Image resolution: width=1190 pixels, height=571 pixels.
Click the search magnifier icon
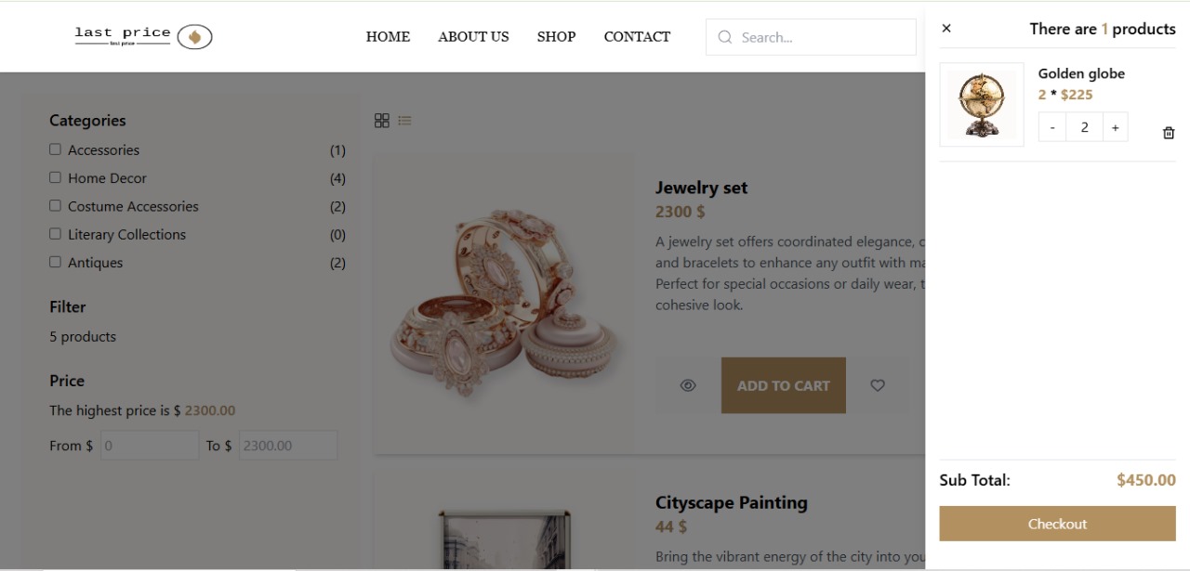725,37
